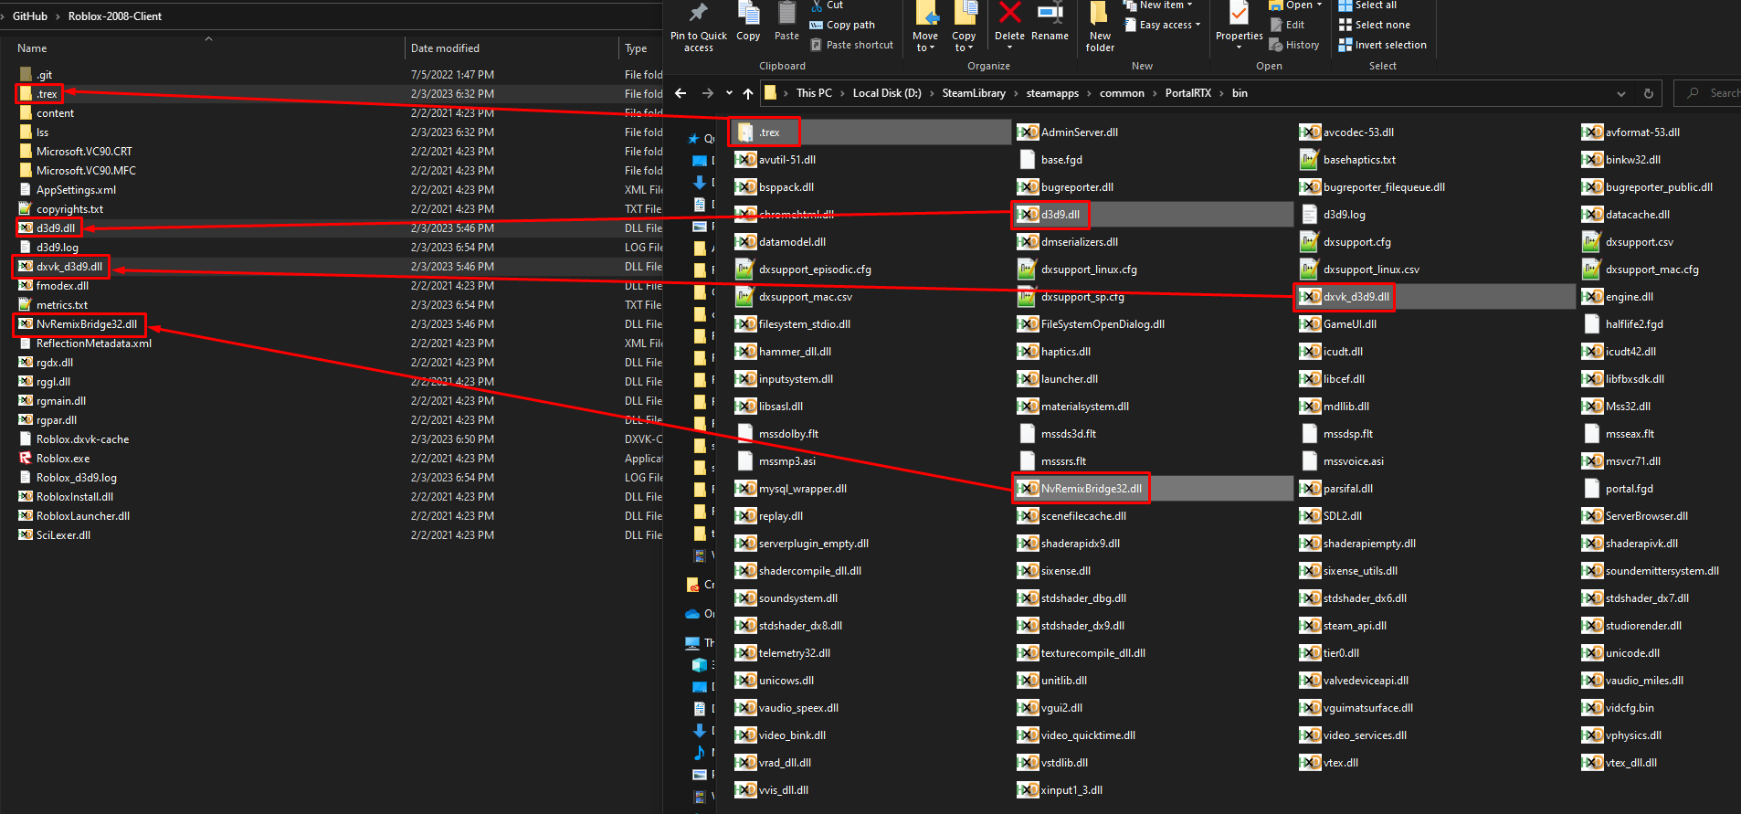Open the New item dropdown
This screenshot has width=1741, height=814.
[1157, 5]
